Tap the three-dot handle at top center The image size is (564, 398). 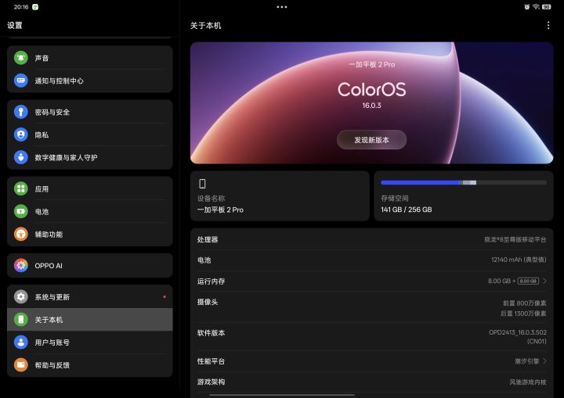tap(282, 7)
